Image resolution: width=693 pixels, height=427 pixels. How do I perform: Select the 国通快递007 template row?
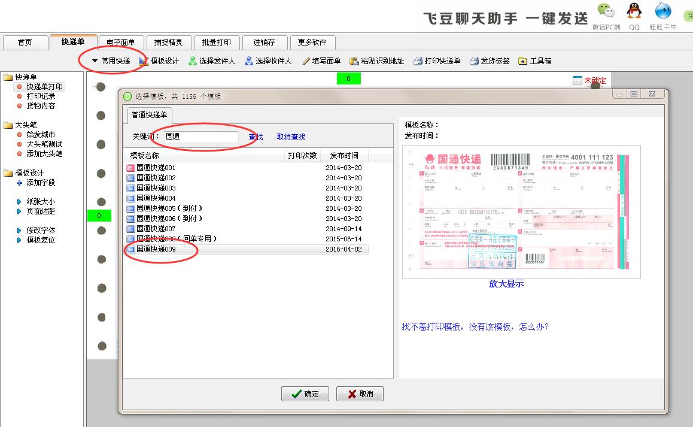click(x=247, y=229)
